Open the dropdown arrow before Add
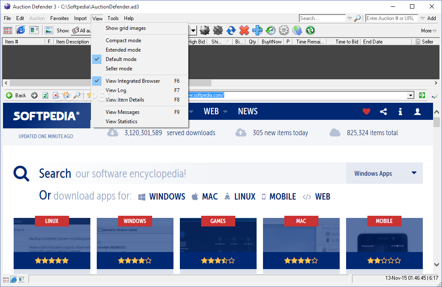Image resolution: width=442 pixels, height=287 pixels. [422, 18]
